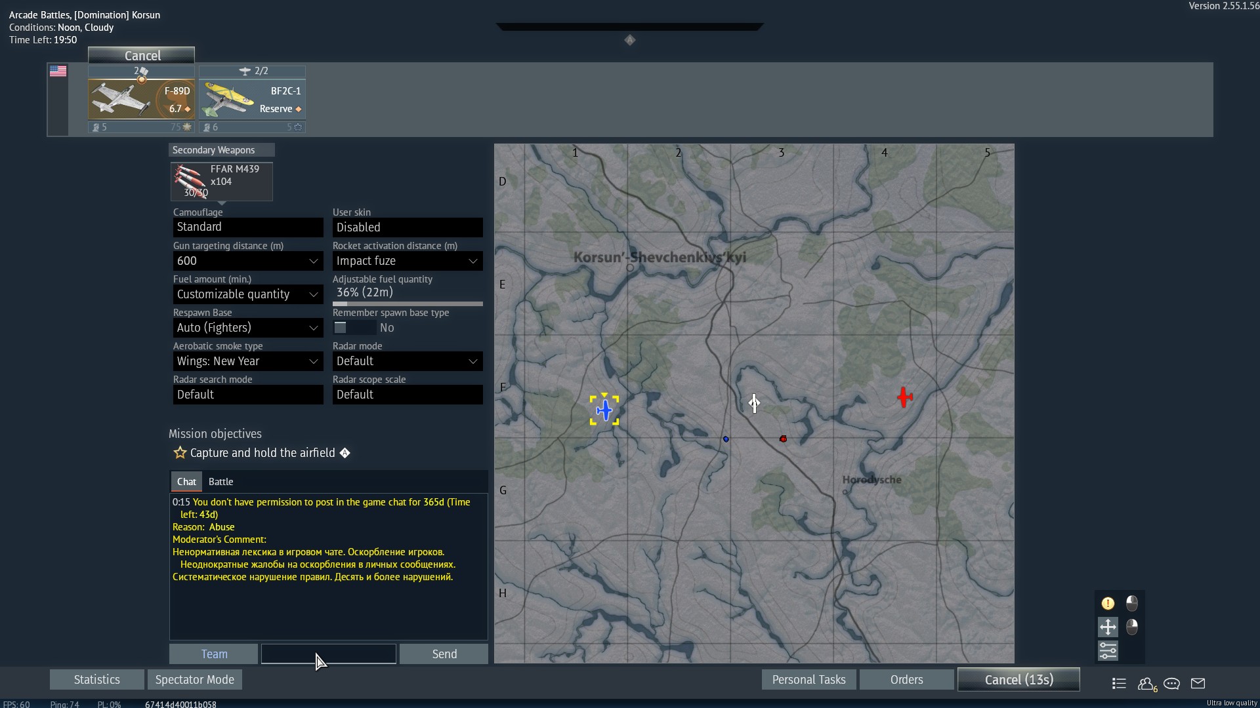Click the map pan arrows icon
Screen dimensions: 1260x708
click(1108, 627)
